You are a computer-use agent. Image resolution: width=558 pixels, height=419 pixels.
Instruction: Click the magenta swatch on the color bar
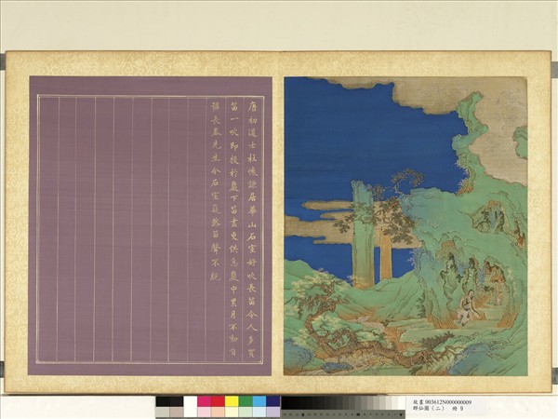tap(204, 401)
